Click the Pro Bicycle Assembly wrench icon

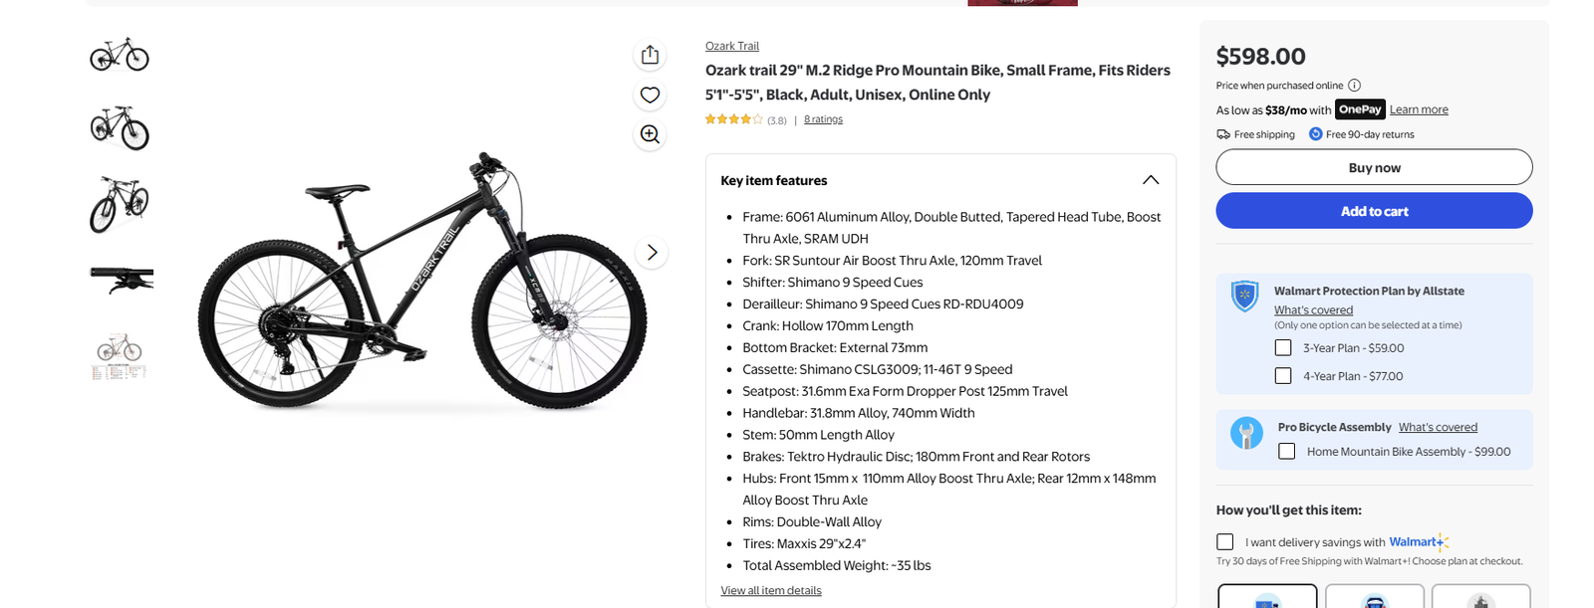click(x=1246, y=433)
